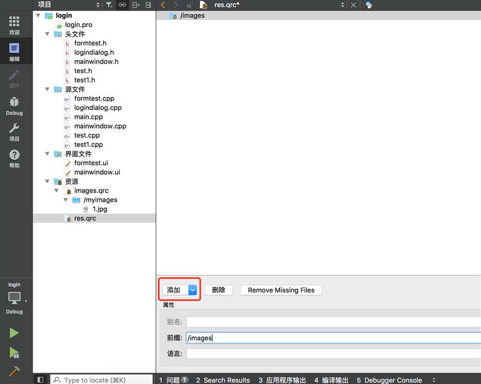This screenshot has width=481, height=384.
Task: Open the project view selector (项目)
Action: coord(68,5)
